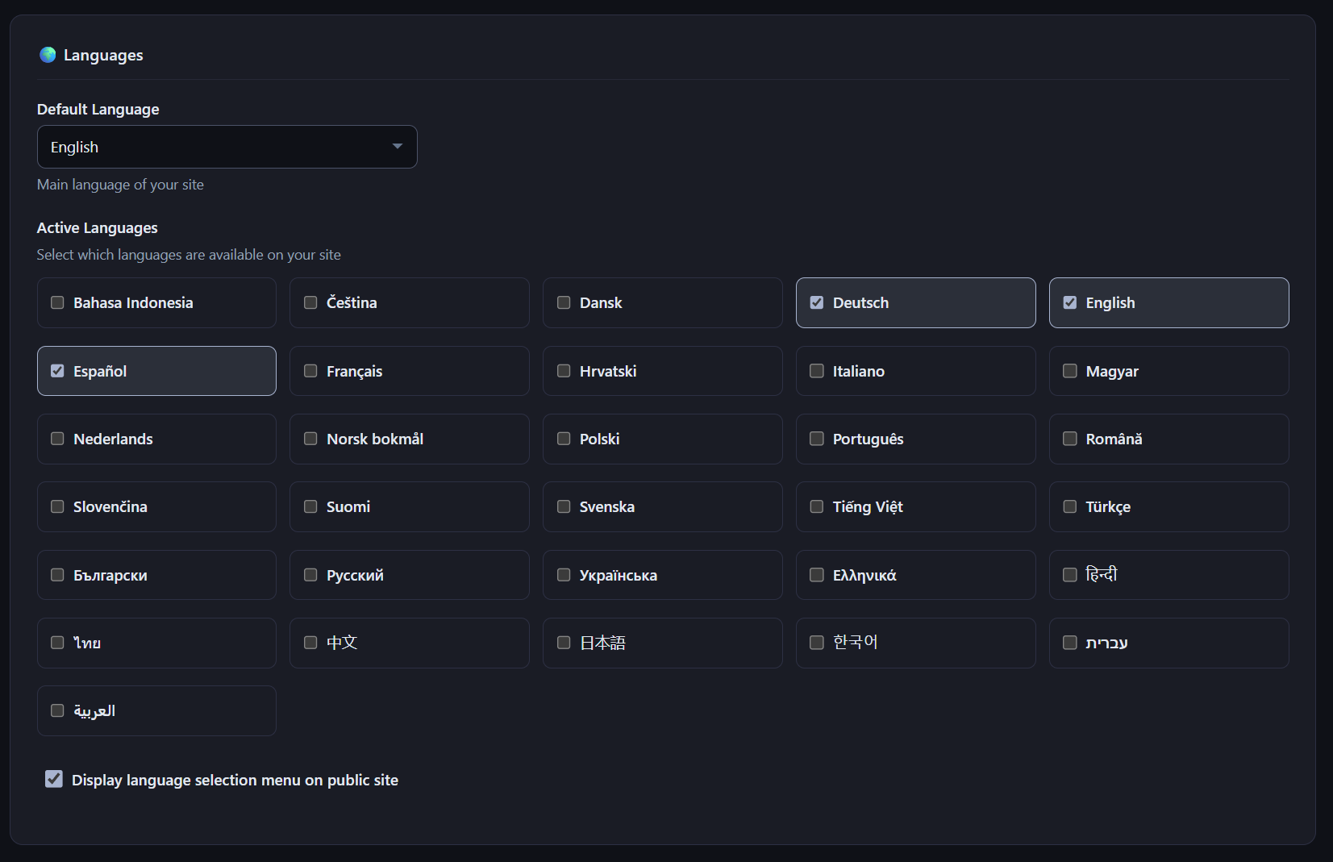Image resolution: width=1333 pixels, height=862 pixels.
Task: Enable Norsk bokmål language
Action: 310,439
